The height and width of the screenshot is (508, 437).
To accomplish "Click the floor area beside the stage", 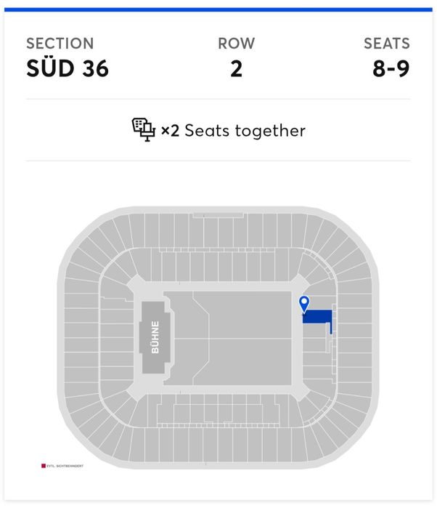I will pyautogui.click(x=184, y=339).
